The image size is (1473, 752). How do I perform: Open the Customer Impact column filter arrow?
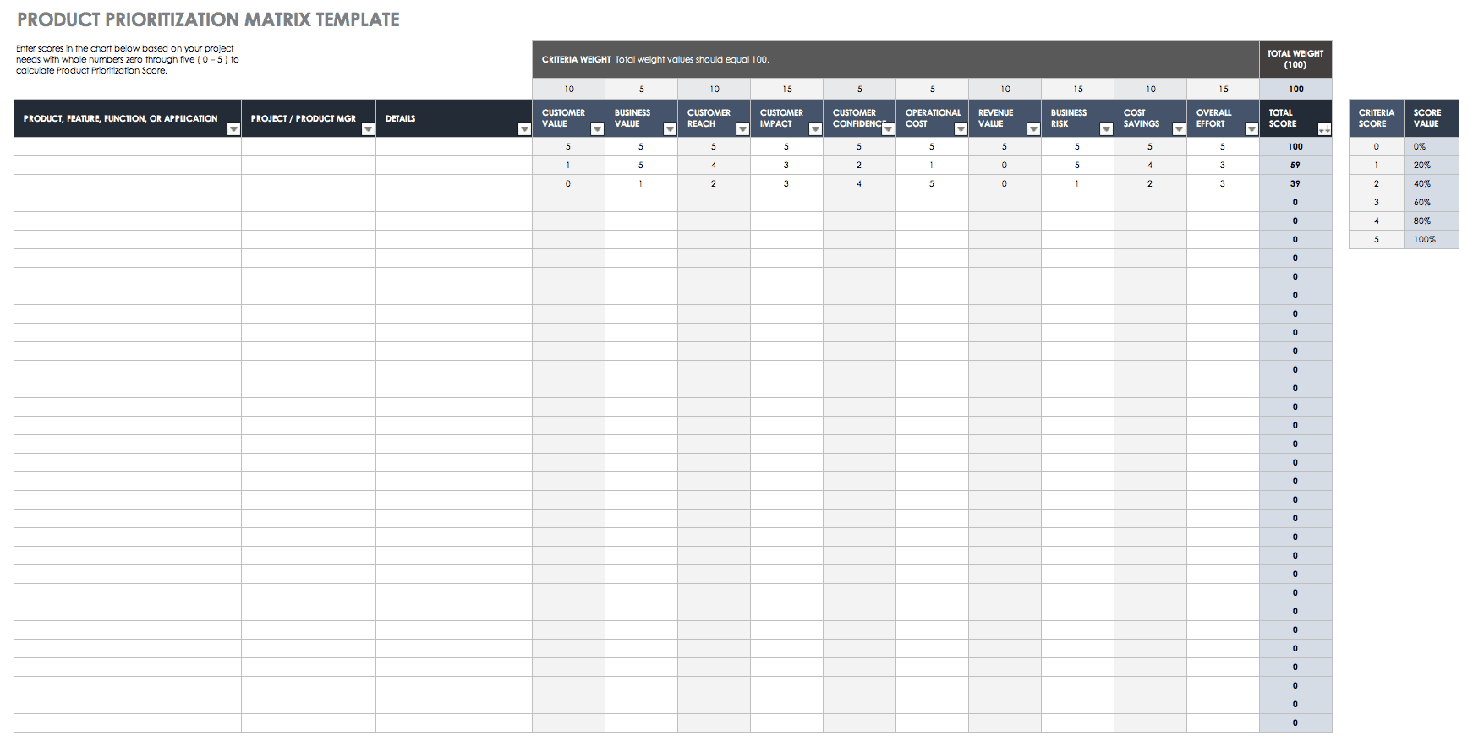pos(815,129)
